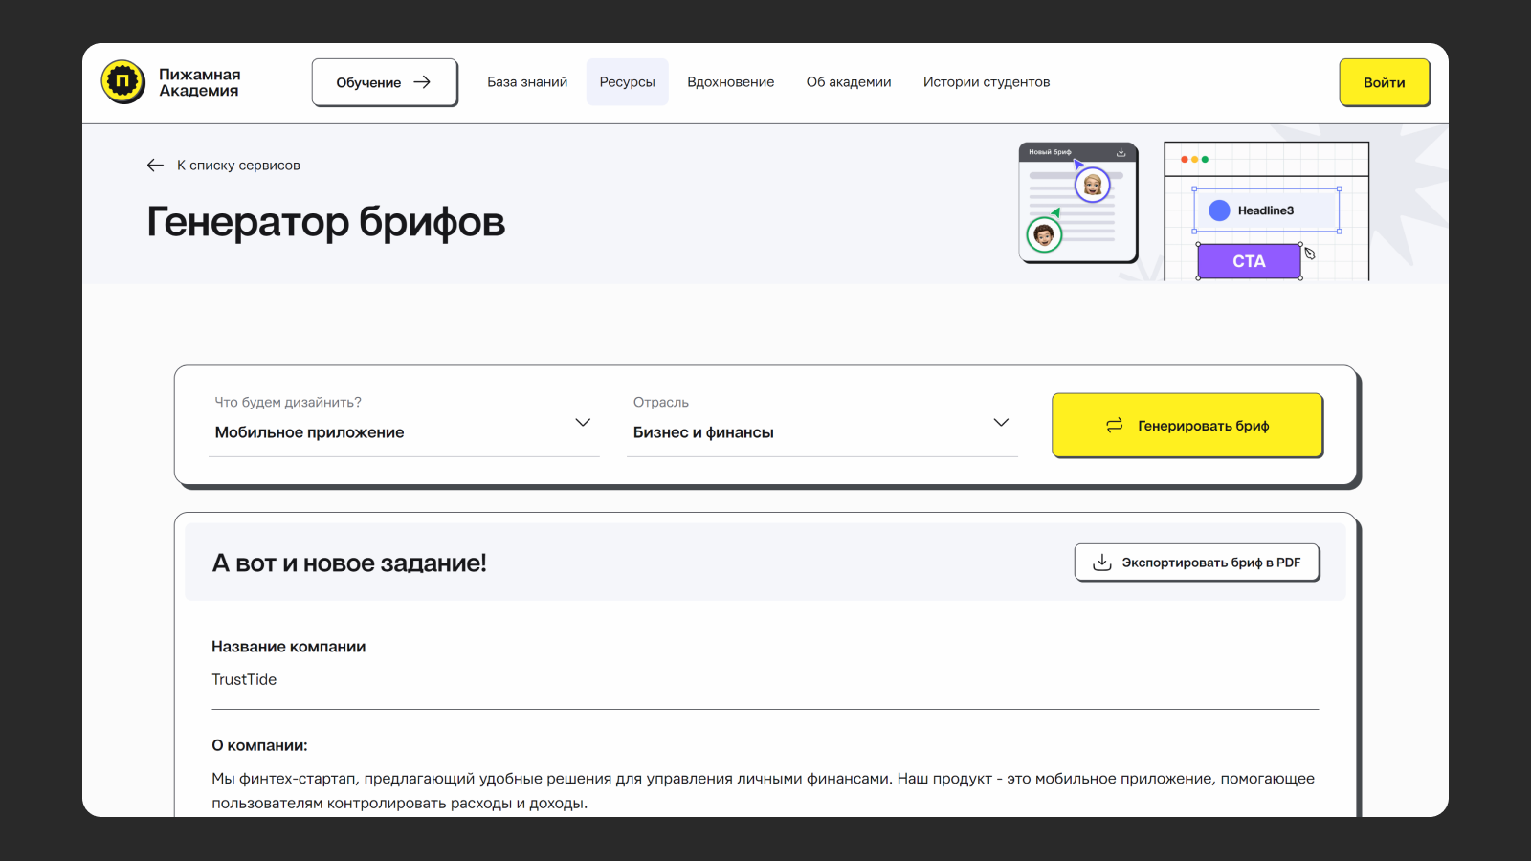
Task: Click the regenerate arrows icon inside Генерировать бриф
Action: [1113, 425]
